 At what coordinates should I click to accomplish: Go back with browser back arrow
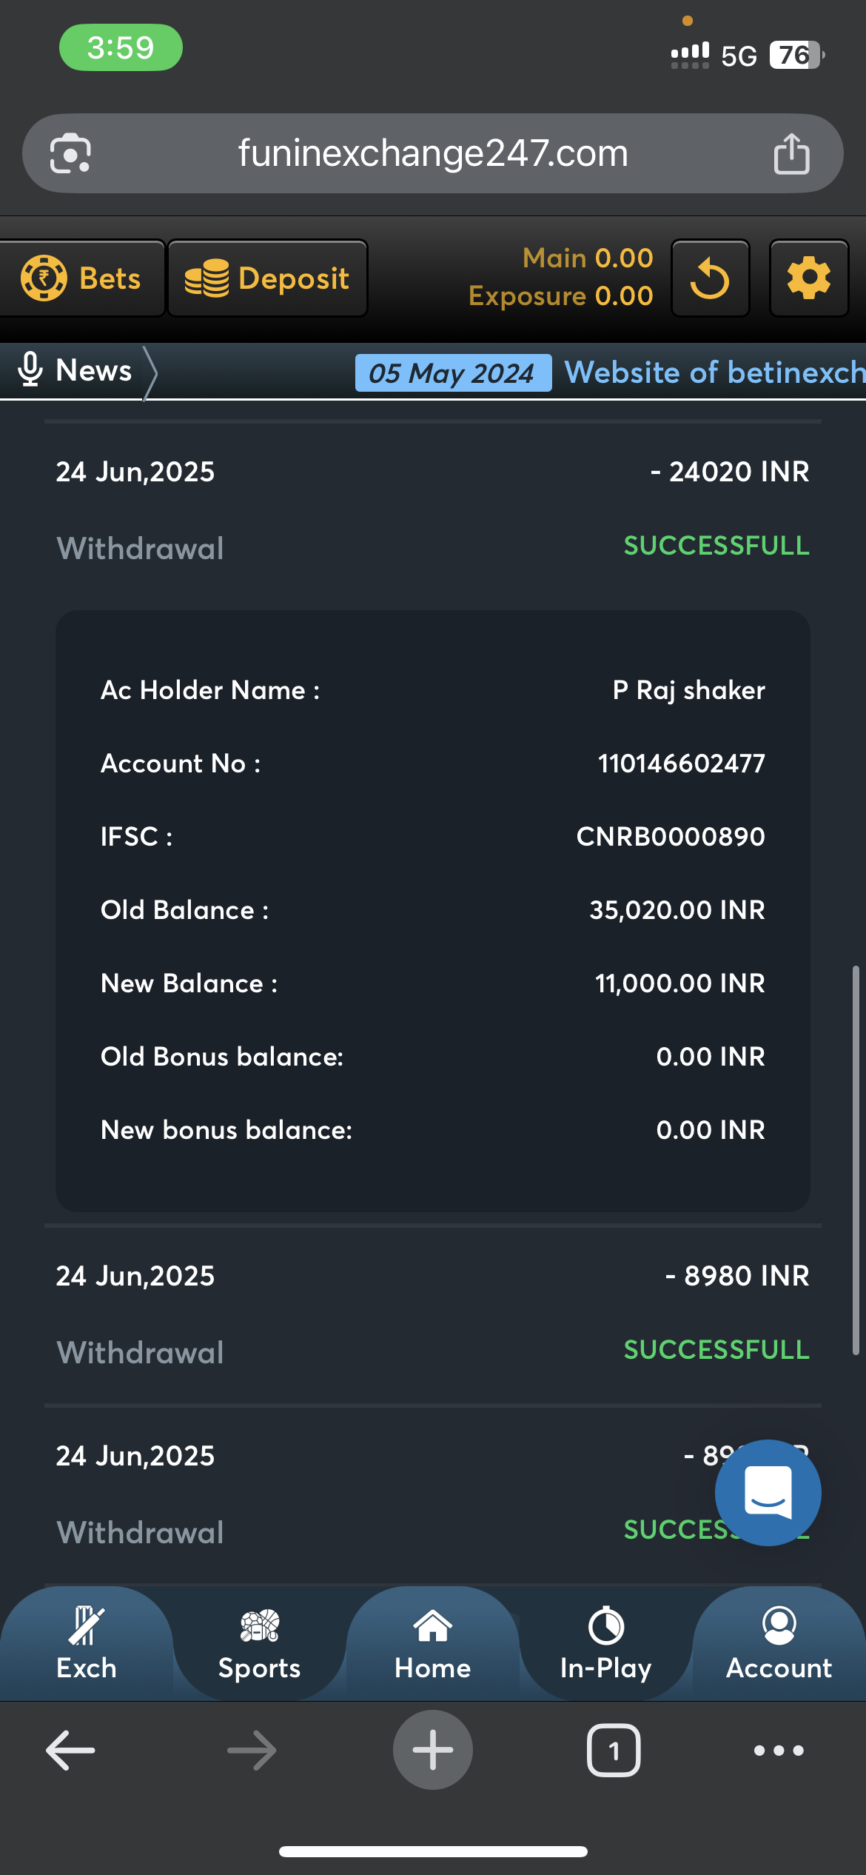70,1750
